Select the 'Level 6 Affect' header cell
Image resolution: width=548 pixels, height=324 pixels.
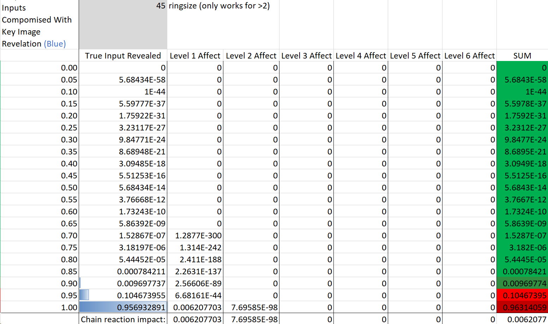point(469,55)
